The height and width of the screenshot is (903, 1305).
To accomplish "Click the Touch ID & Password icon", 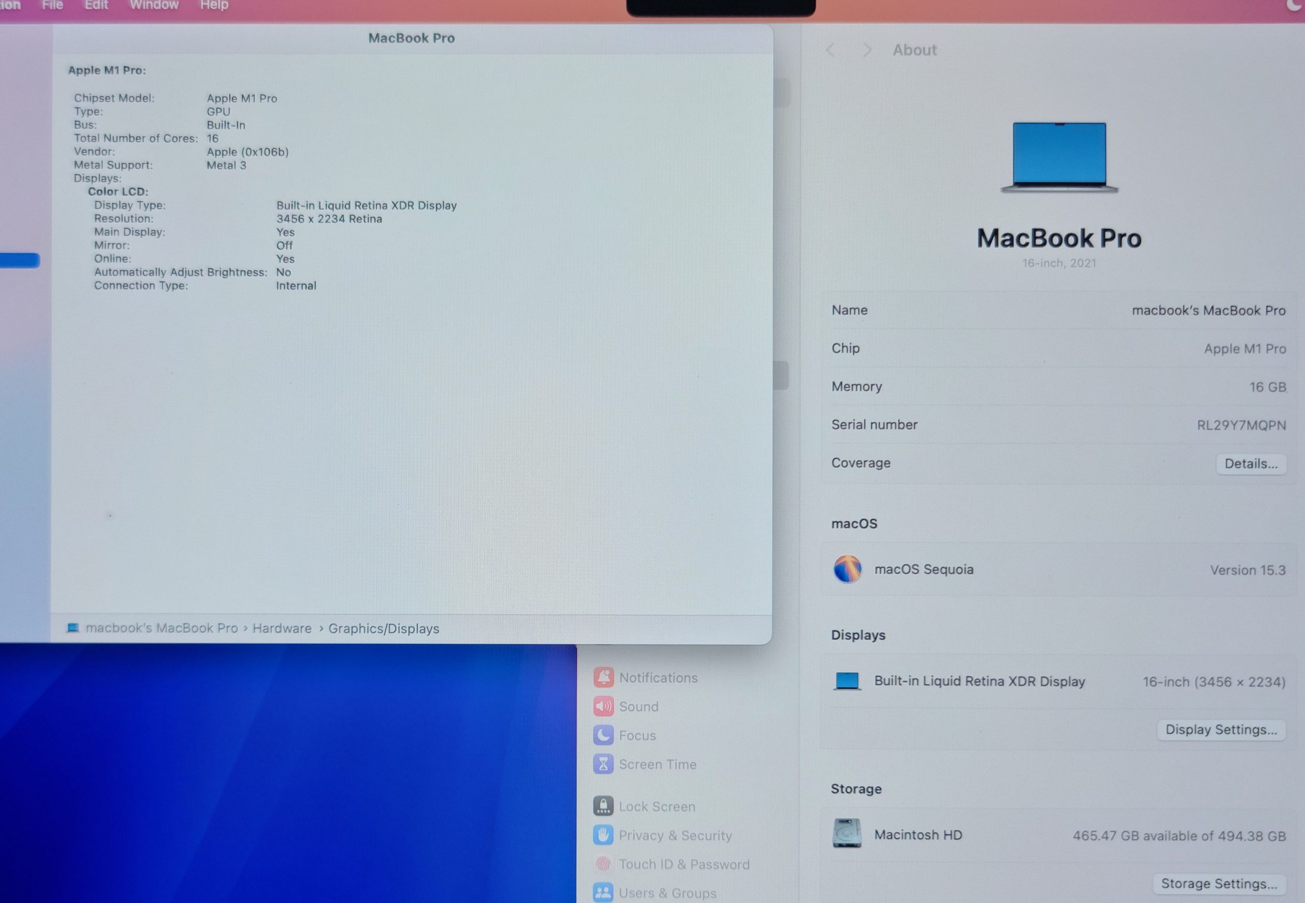I will [x=603, y=864].
